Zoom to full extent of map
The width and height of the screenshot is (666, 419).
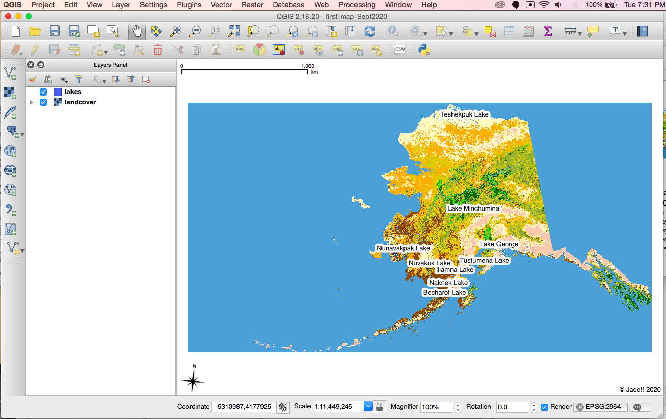pos(234,31)
